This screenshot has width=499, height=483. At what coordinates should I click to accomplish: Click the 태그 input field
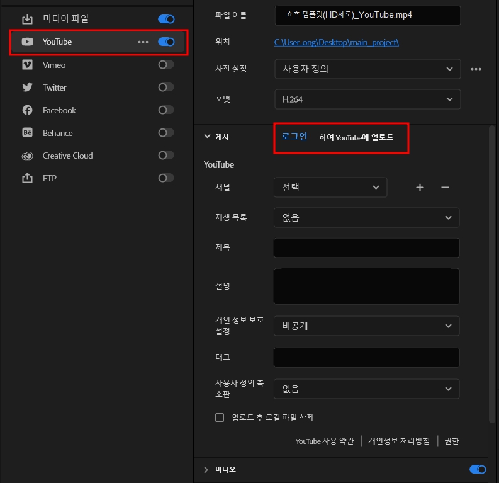click(x=366, y=357)
